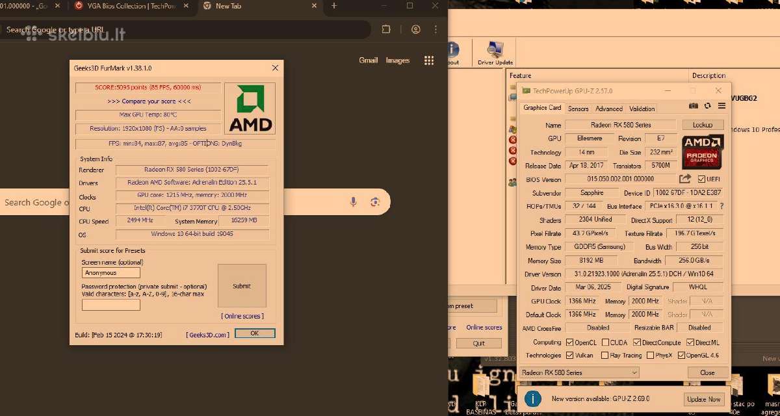Toggle the OpenGL 4.6 checkbox

[682, 356]
